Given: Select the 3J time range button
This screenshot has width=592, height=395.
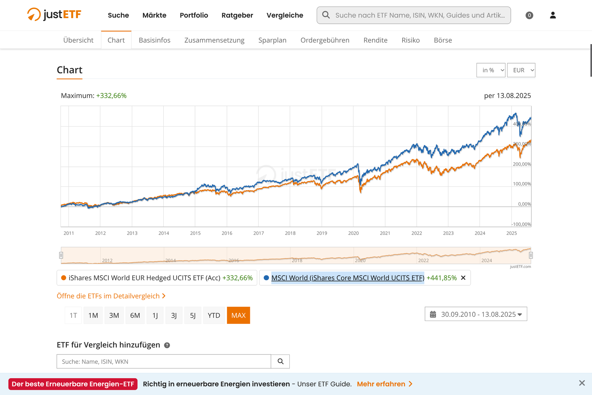Looking at the screenshot, I should [x=174, y=315].
